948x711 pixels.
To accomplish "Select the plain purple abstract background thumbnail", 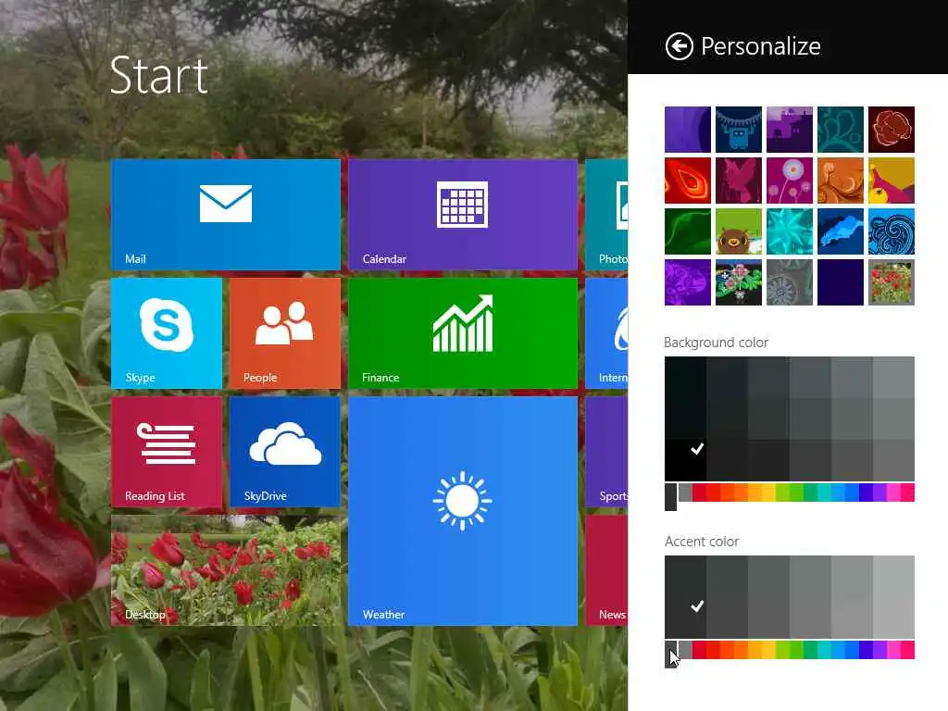I will [x=688, y=130].
